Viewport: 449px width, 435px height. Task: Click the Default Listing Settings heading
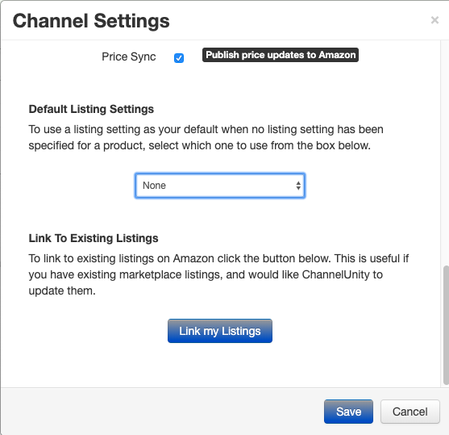(x=91, y=109)
